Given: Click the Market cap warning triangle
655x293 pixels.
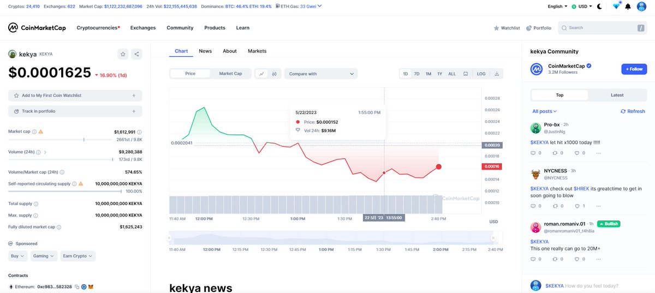Looking at the screenshot, I should [x=41, y=131].
